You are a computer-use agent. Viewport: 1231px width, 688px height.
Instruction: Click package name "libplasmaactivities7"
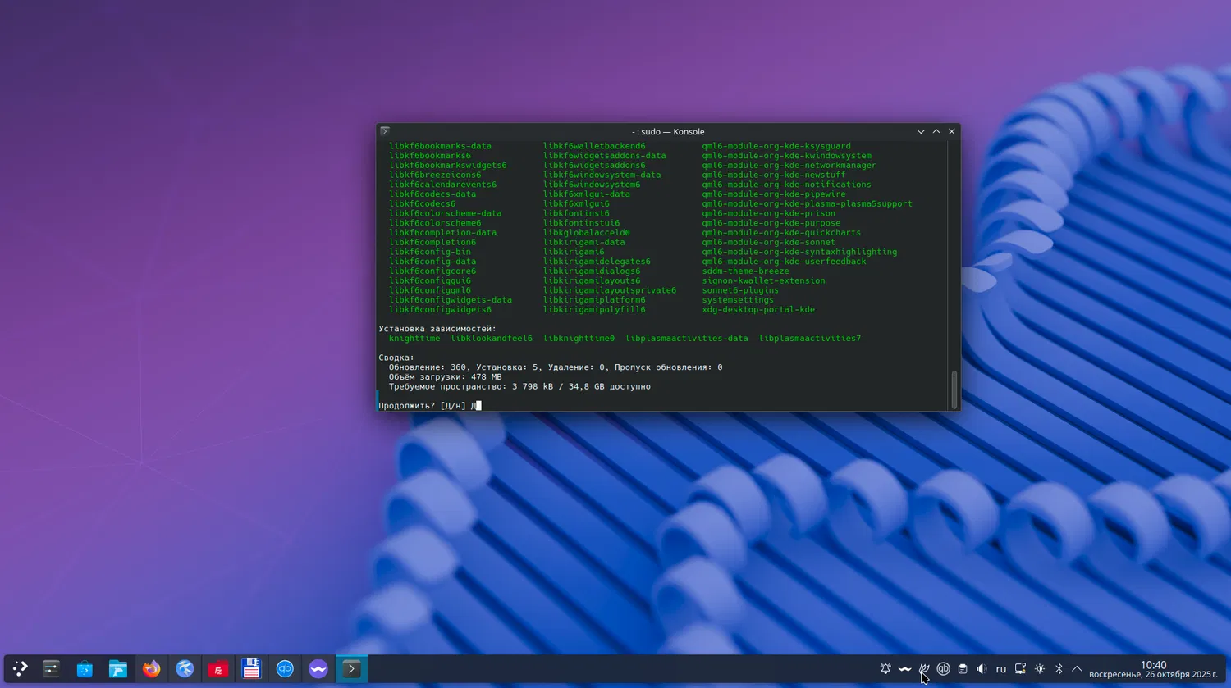pos(810,339)
